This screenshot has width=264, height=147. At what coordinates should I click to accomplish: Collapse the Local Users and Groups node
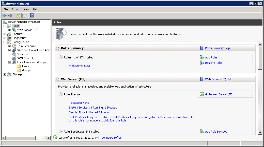9,62
